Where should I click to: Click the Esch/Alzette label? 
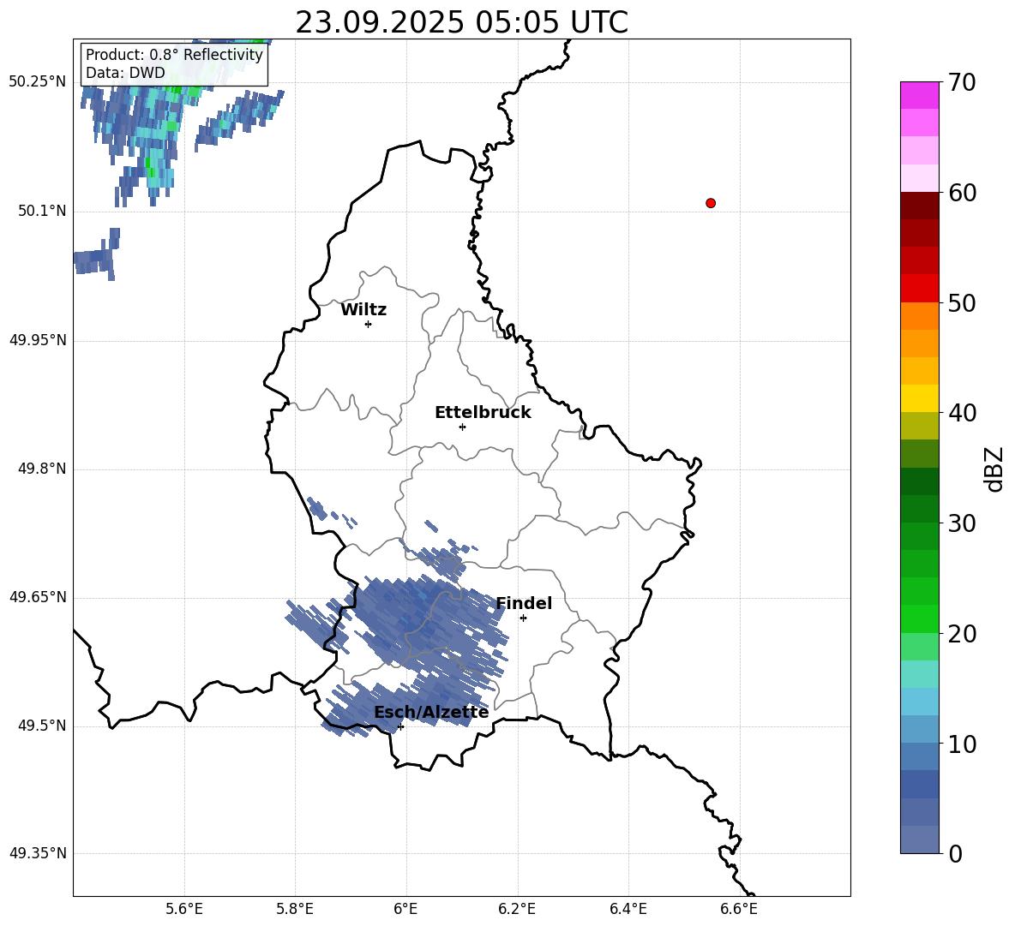tap(431, 712)
